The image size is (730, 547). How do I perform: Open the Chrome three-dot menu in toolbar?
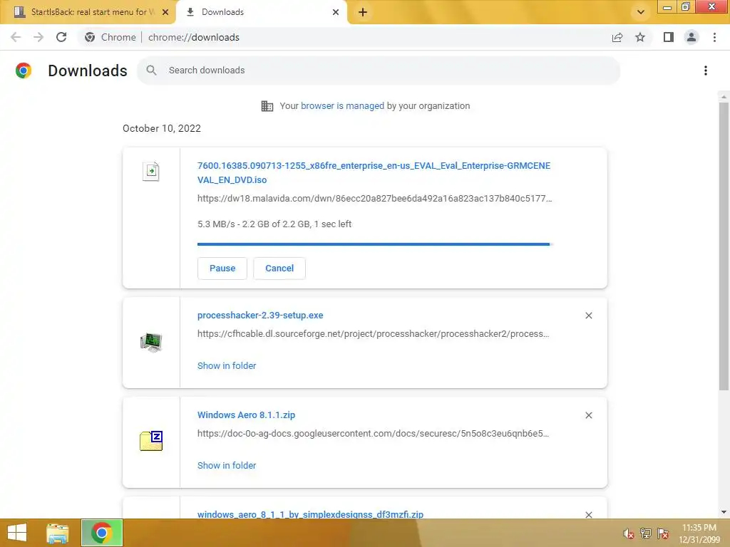click(x=714, y=37)
